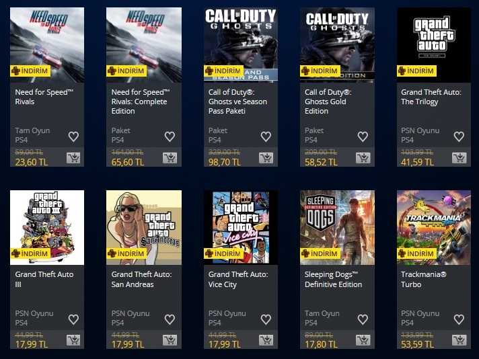The width and height of the screenshot is (479, 359).
Task: Open the Sleeping Dogs Definitive Edition title link
Action: pos(333,279)
